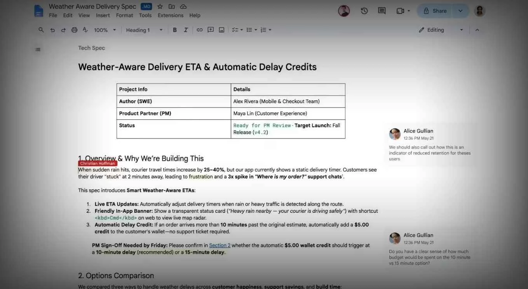Toggle italic formatting

186,30
